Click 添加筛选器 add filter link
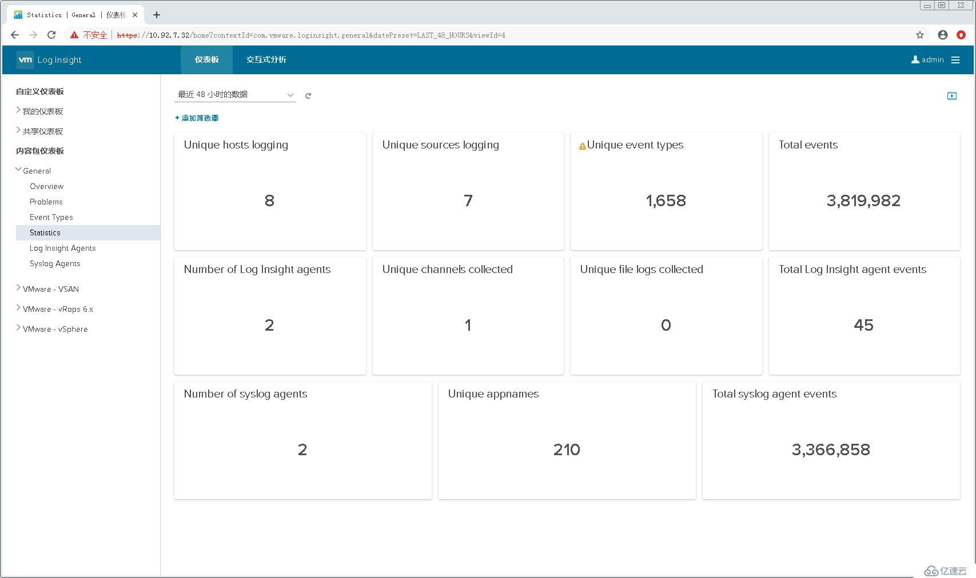The image size is (976, 578). [197, 118]
